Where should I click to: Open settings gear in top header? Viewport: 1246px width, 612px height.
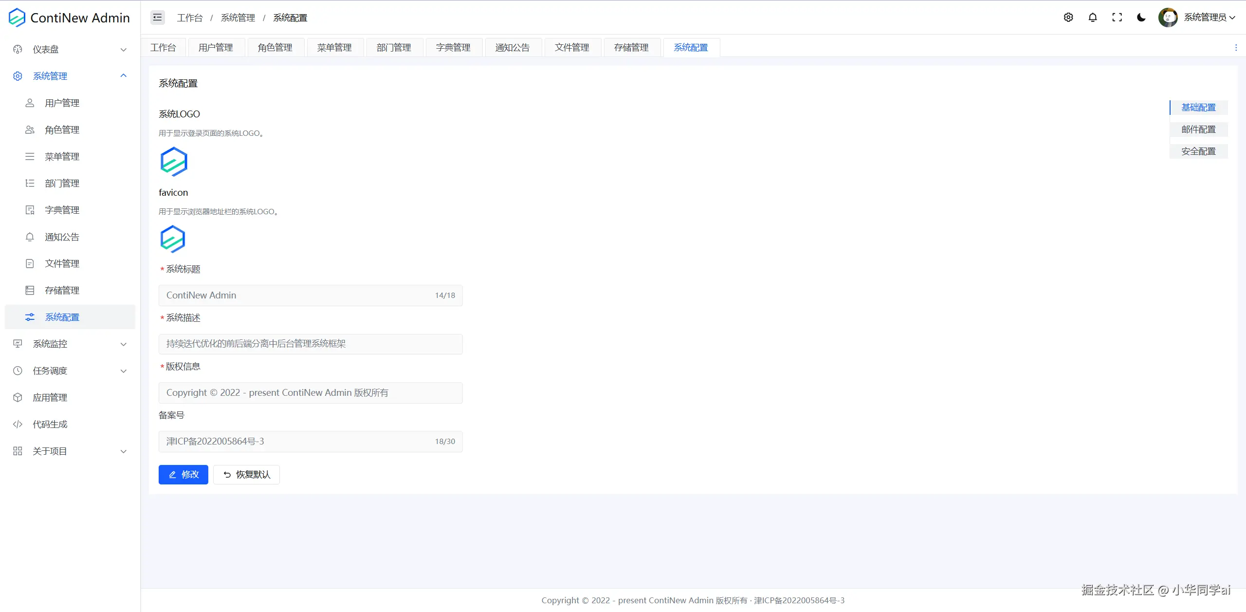1068,18
